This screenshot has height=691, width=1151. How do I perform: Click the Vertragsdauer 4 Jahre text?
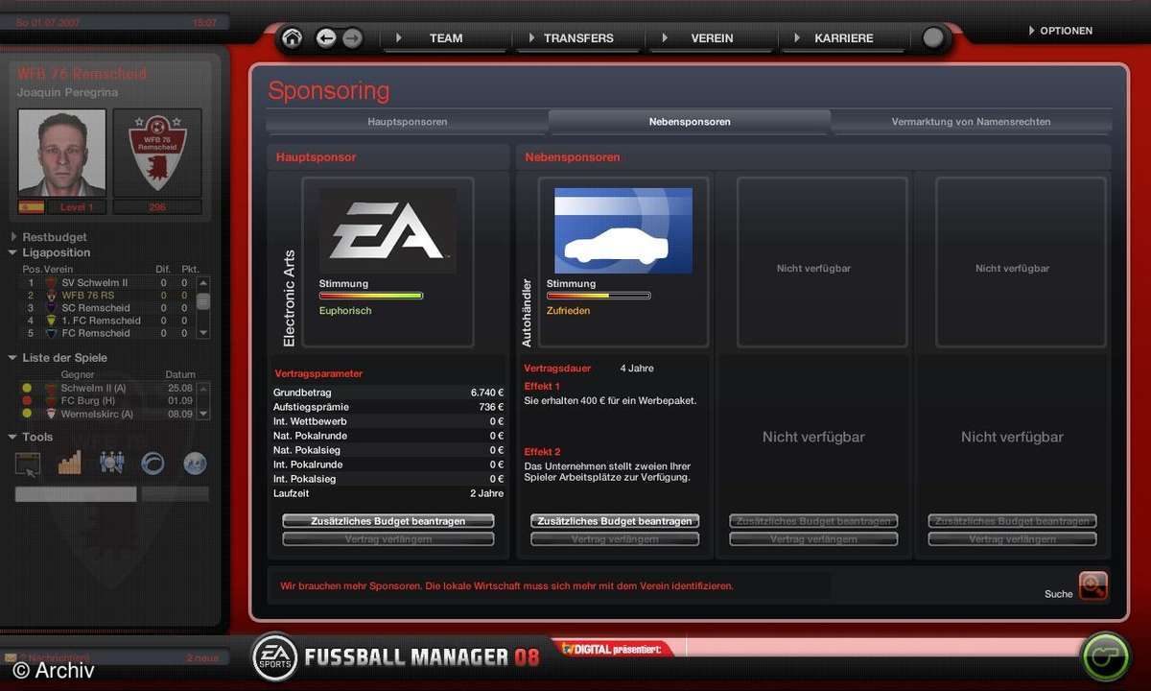click(x=589, y=368)
